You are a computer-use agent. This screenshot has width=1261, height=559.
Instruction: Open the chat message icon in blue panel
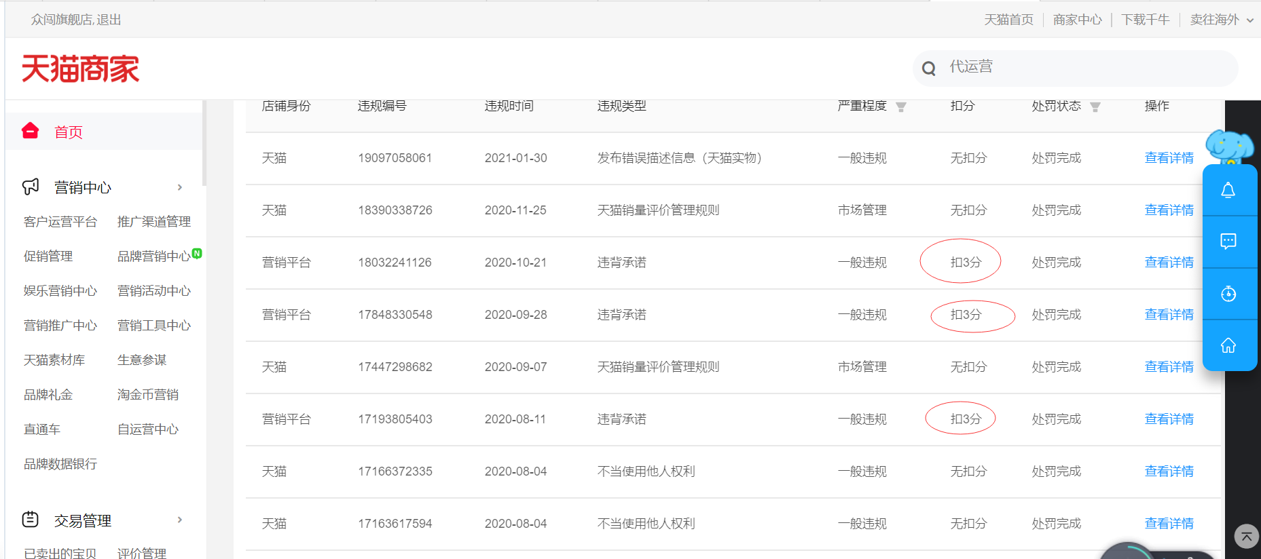pyautogui.click(x=1228, y=242)
